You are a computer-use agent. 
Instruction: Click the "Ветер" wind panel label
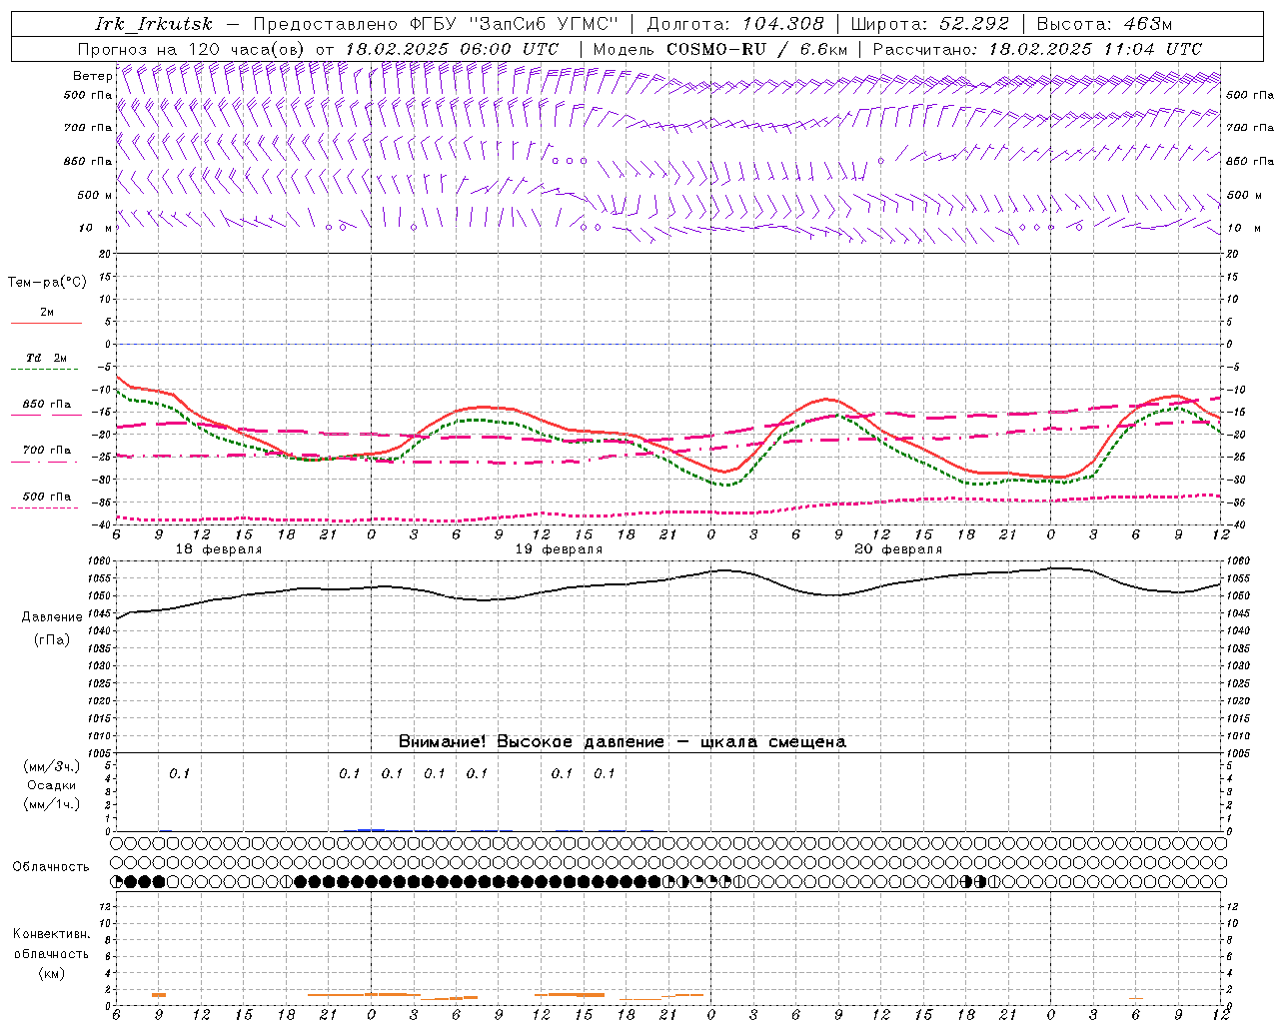click(x=93, y=76)
